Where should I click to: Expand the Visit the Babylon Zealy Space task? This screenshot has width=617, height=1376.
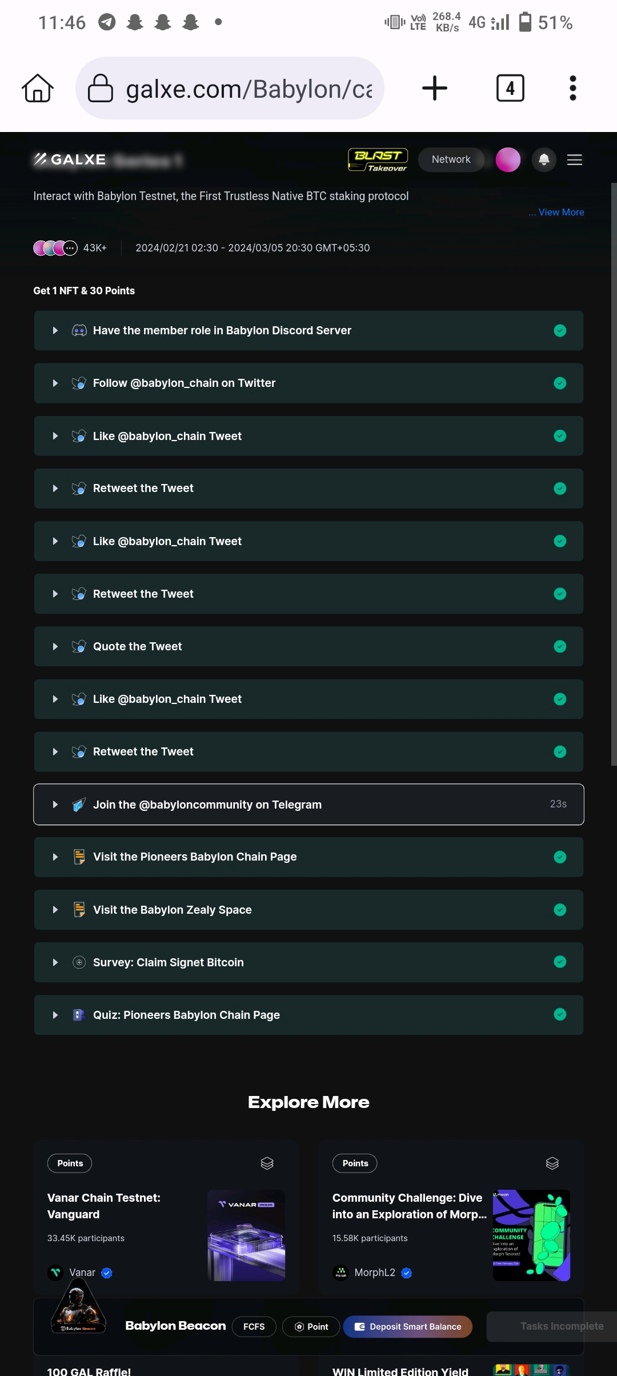[x=55, y=910]
